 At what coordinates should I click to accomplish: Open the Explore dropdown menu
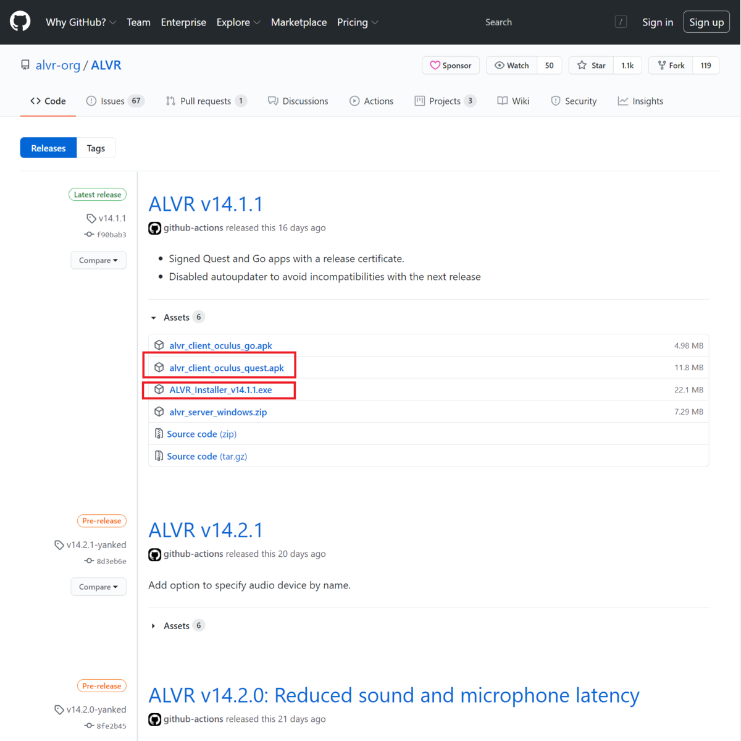tap(238, 22)
